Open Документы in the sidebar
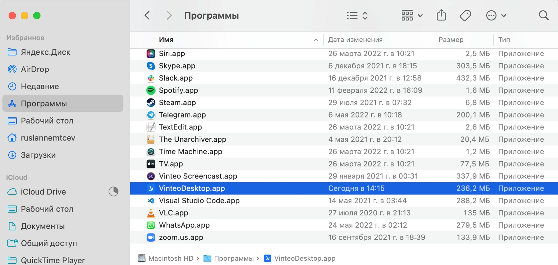The width and height of the screenshot is (558, 265). pos(63,226)
